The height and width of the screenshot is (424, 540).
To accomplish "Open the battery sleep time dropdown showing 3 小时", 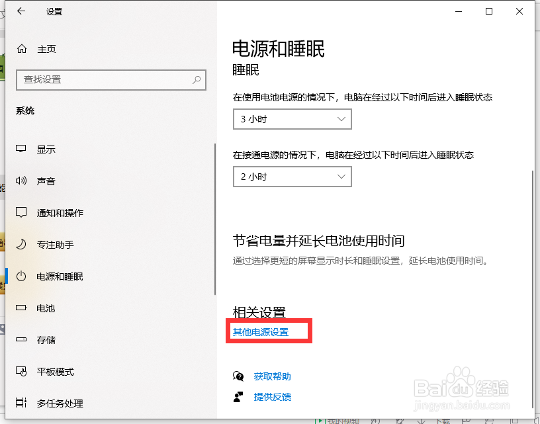I will pyautogui.click(x=292, y=119).
